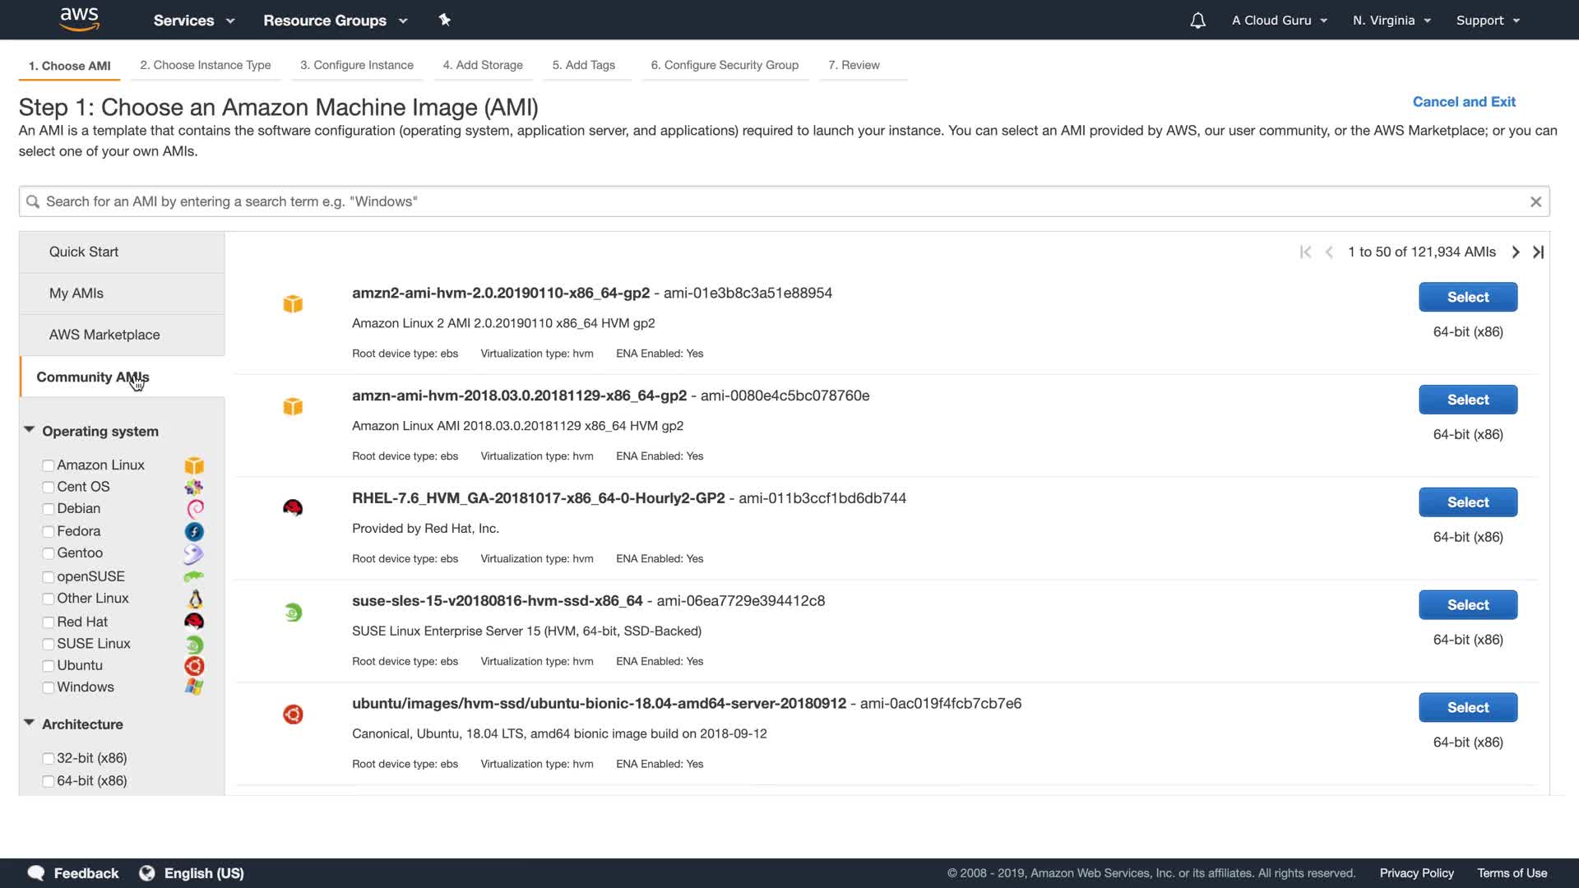Click the English (US) globe language icon

pyautogui.click(x=147, y=873)
